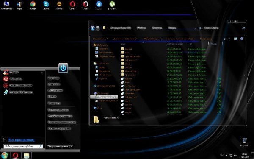
Task: Open the Zona desktop shortcut
Action: click(x=99, y=6)
